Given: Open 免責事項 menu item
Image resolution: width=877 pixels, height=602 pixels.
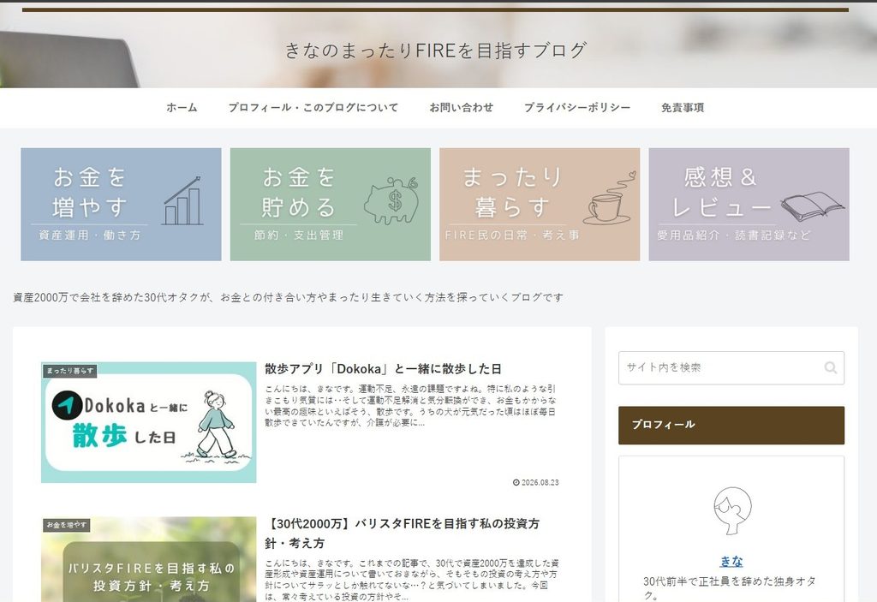Looking at the screenshot, I should (x=683, y=107).
